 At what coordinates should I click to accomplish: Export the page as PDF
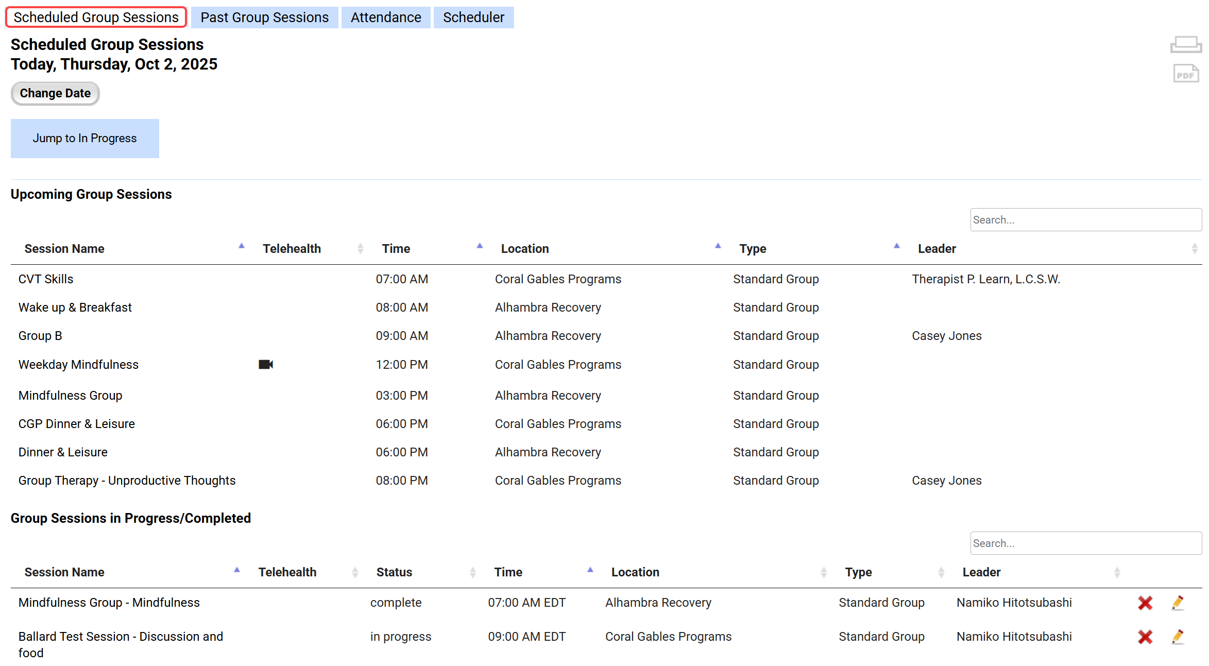click(x=1185, y=74)
